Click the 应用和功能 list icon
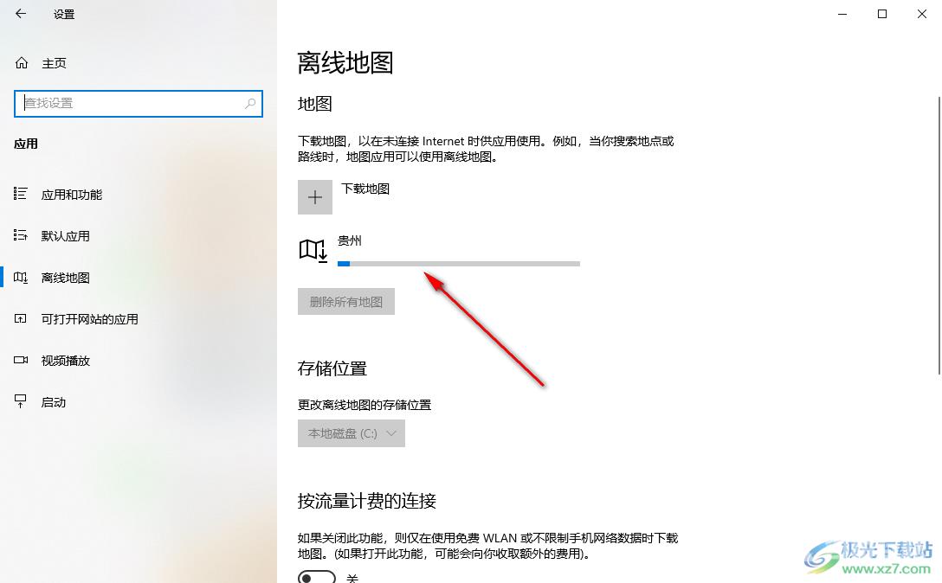The height and width of the screenshot is (583, 942). (x=21, y=194)
